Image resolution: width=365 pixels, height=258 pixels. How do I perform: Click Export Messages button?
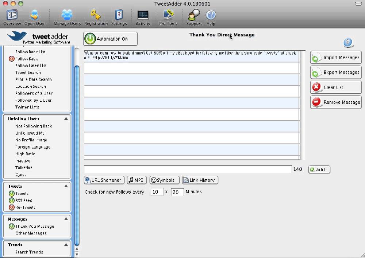point(336,73)
